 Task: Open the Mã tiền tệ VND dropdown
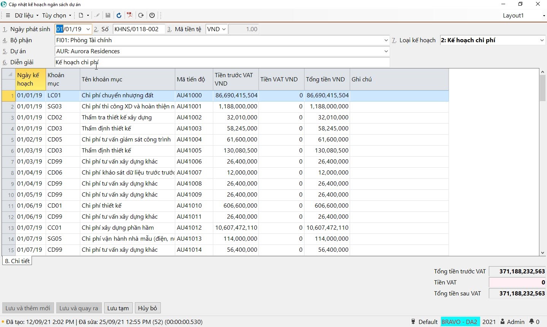[224, 29]
